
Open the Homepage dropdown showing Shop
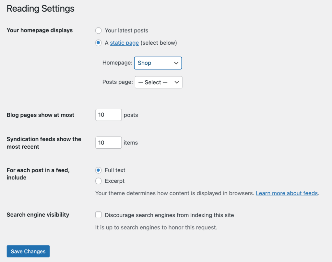pyautogui.click(x=158, y=63)
